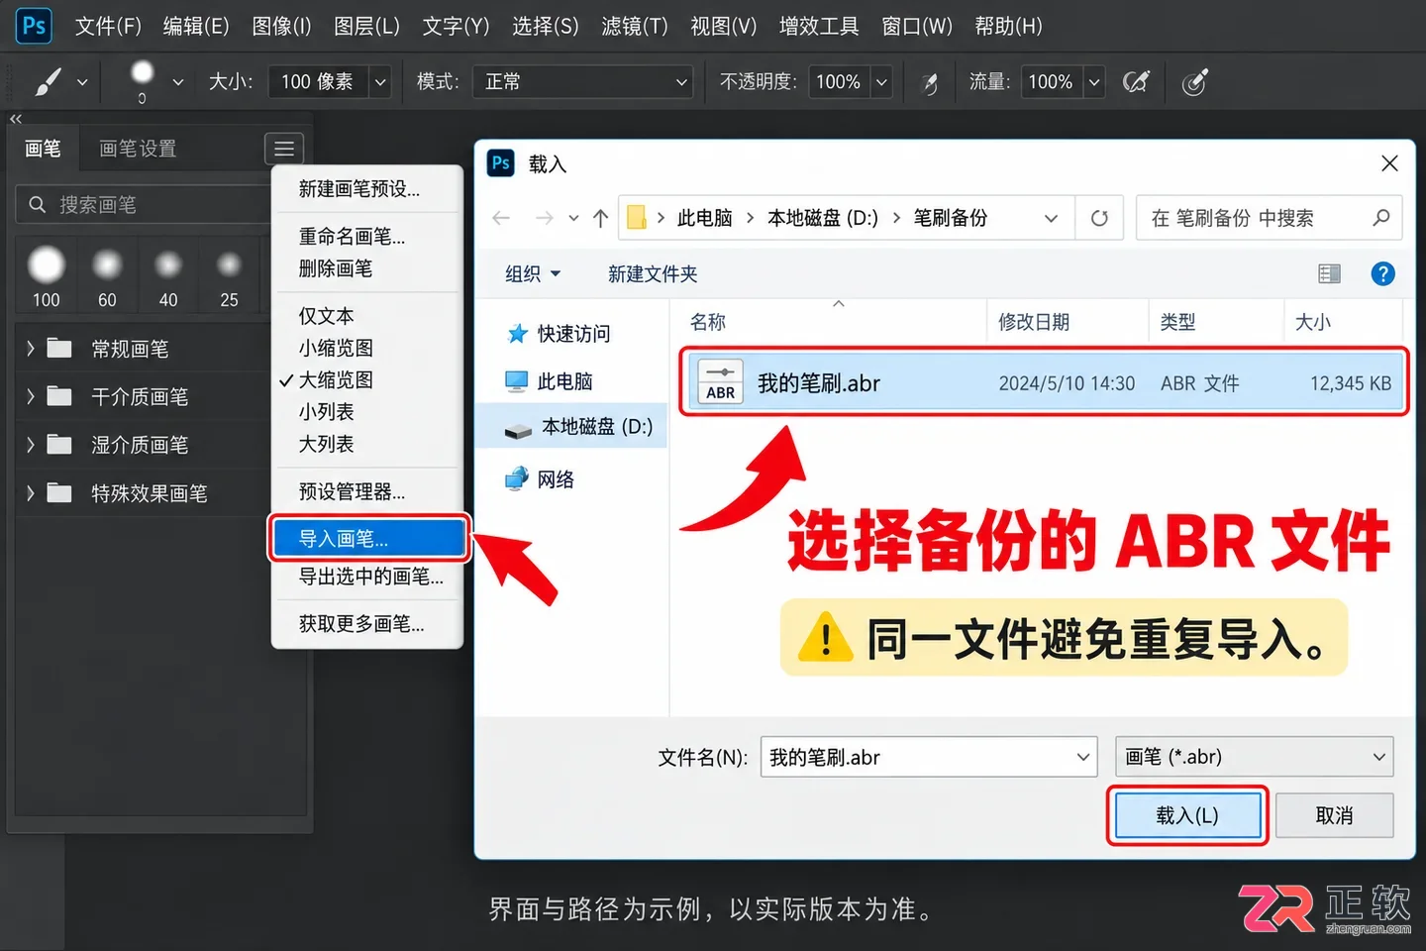Viewport: 1426px width, 951px height.
Task: Open the help icon in dialog
Action: (x=1382, y=273)
